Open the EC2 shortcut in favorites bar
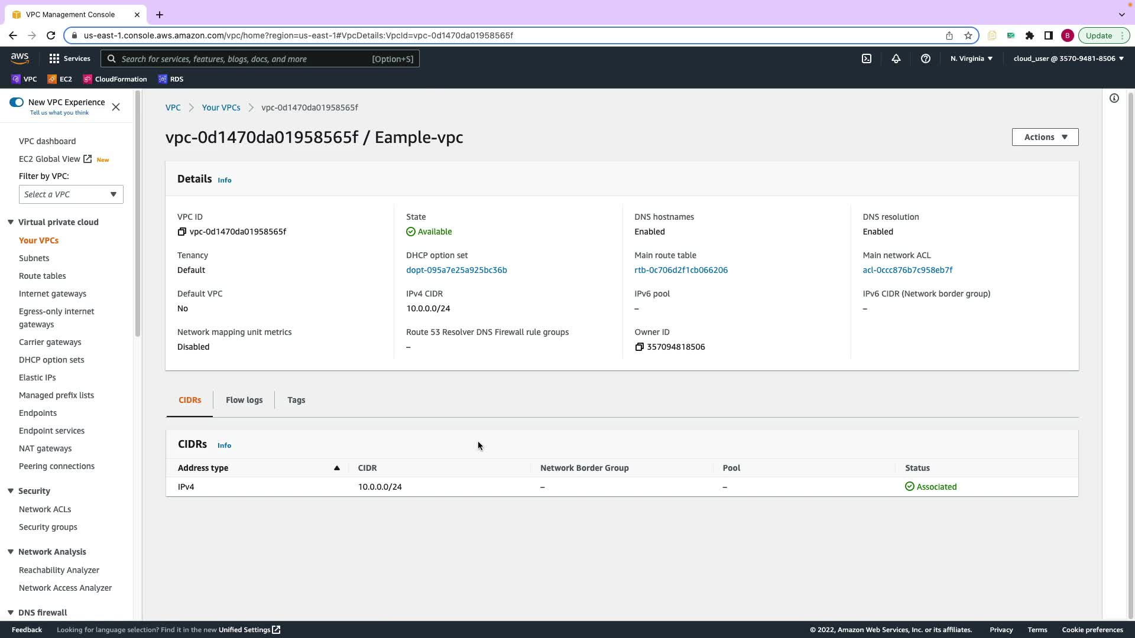Viewport: 1135px width, 638px height. pyautogui.click(x=60, y=79)
